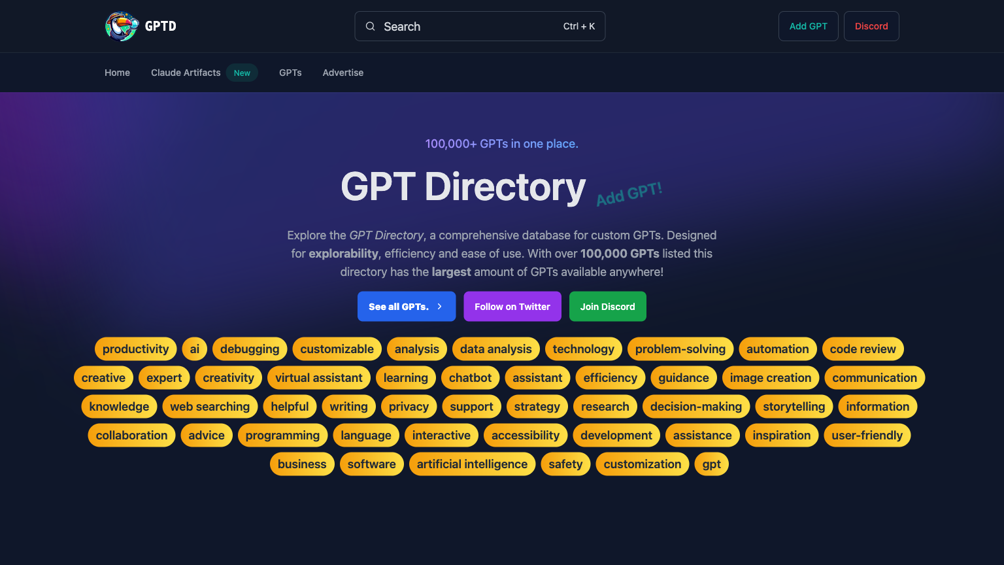Click the slanted Add GPT! text
1004x565 pixels.
point(629,193)
